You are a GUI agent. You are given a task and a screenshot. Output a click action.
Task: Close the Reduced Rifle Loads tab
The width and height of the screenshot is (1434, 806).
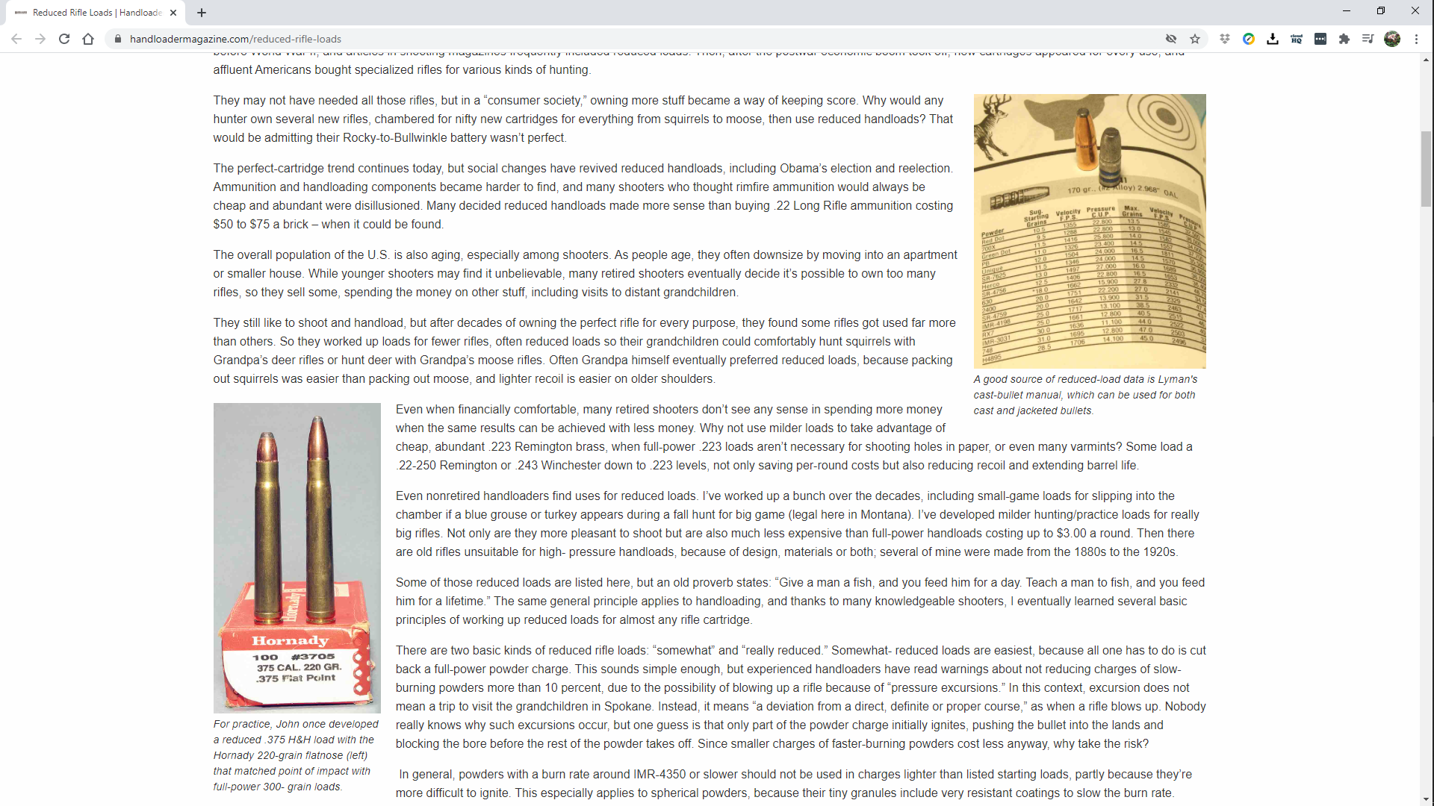pyautogui.click(x=173, y=13)
